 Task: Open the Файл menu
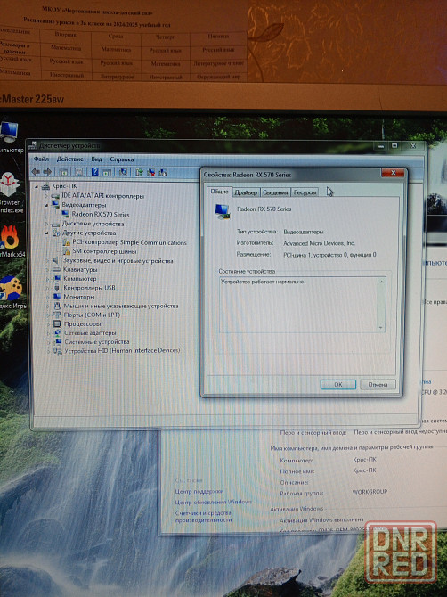41,159
